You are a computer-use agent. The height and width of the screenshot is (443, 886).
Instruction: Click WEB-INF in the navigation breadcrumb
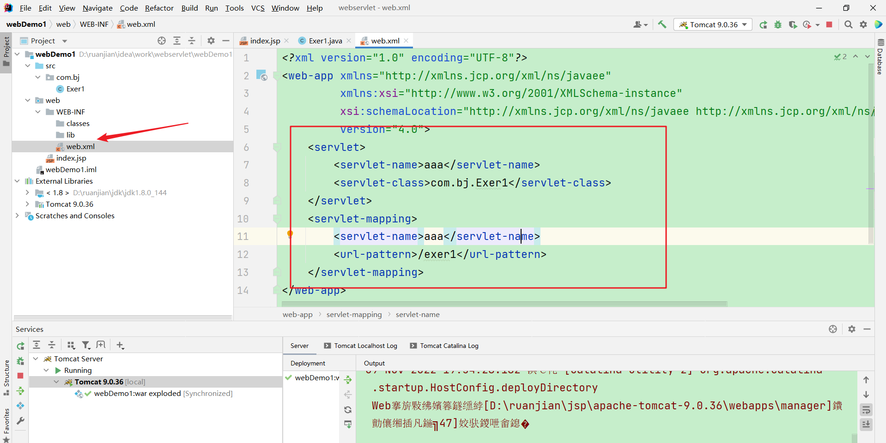94,24
